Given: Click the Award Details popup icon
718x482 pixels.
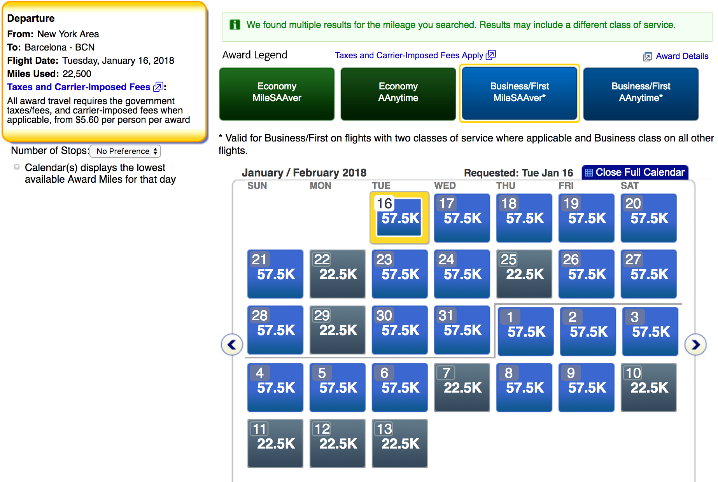Looking at the screenshot, I should pos(647,57).
